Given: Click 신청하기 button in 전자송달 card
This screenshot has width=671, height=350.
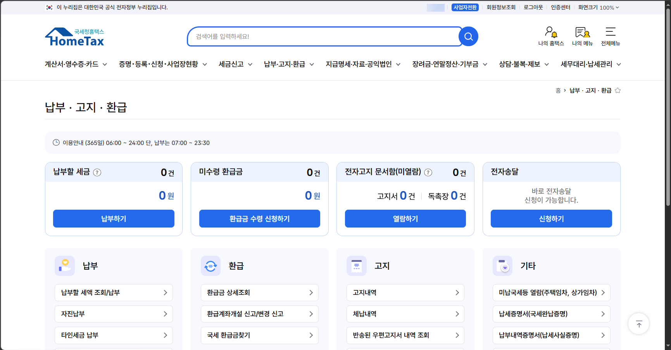Looking at the screenshot, I should 551,219.
